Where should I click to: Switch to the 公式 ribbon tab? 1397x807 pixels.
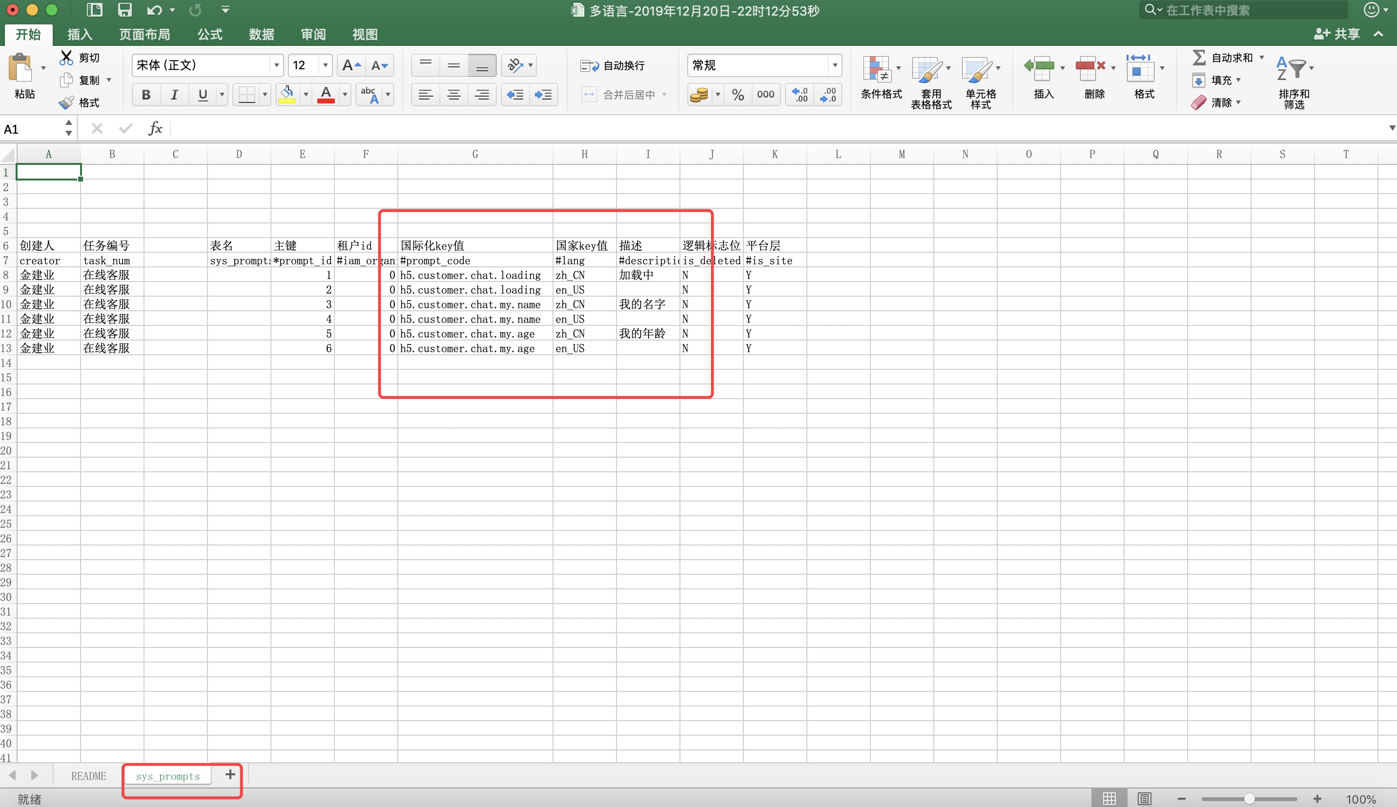click(209, 34)
